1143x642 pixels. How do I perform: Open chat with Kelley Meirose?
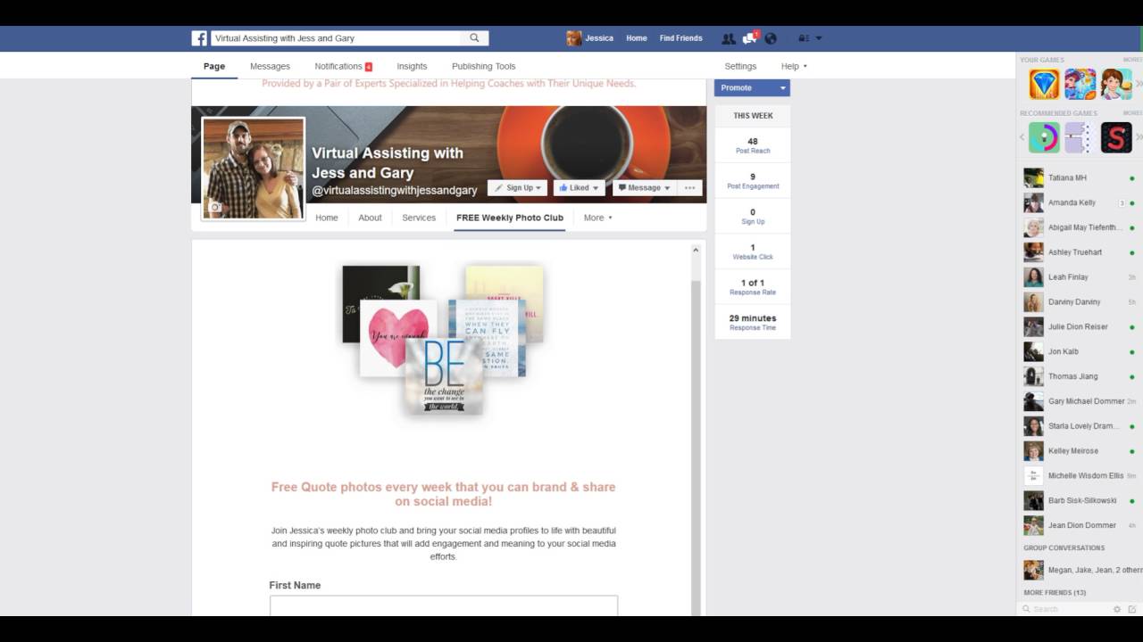pos(1079,451)
